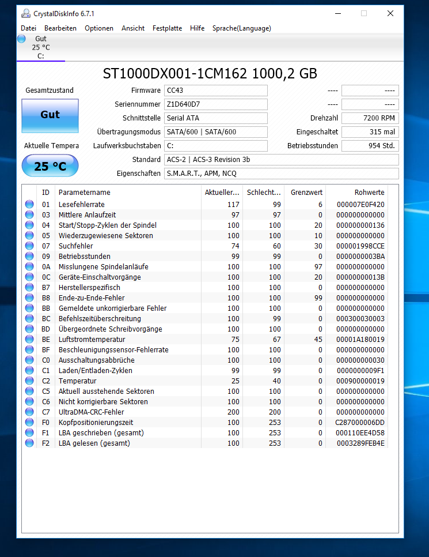This screenshot has width=429, height=557.
Task: Click the drive title ST1000DX001-1CM162 1000,2 GB
Action: [210, 74]
